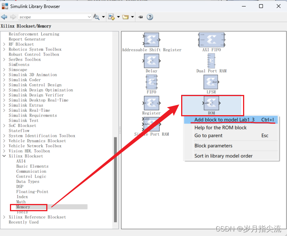Select Index under Xilinx Blockset
287x236 pixels.
tap(22, 197)
